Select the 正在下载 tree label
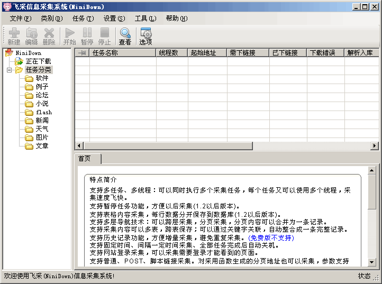The width and height of the screenshot is (382, 284). (39, 61)
